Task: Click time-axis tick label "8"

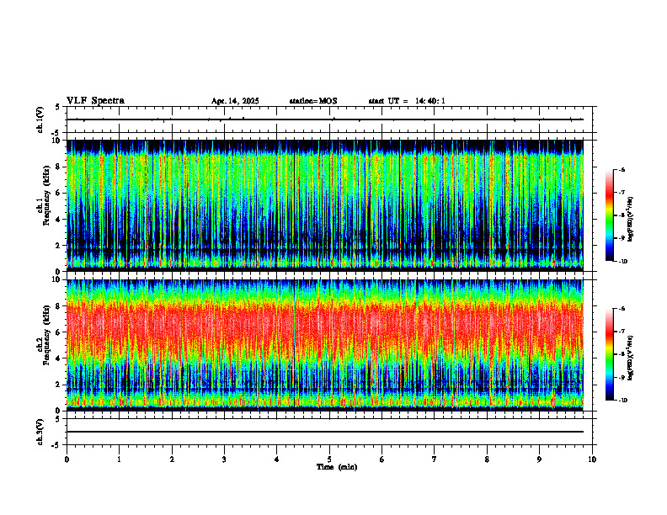Action: point(487,459)
